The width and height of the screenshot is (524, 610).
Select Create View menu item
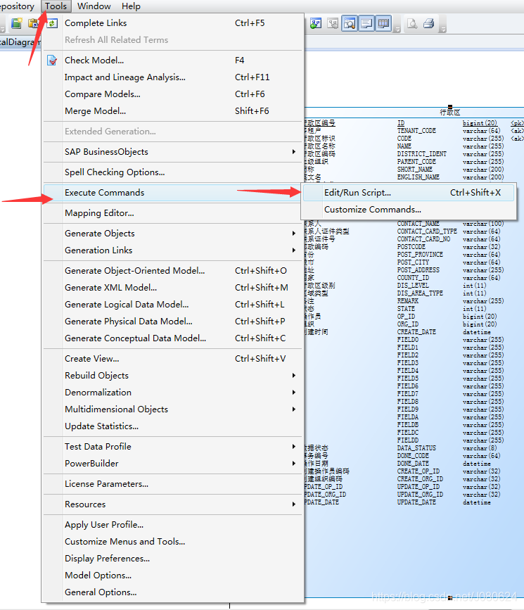[x=173, y=359]
